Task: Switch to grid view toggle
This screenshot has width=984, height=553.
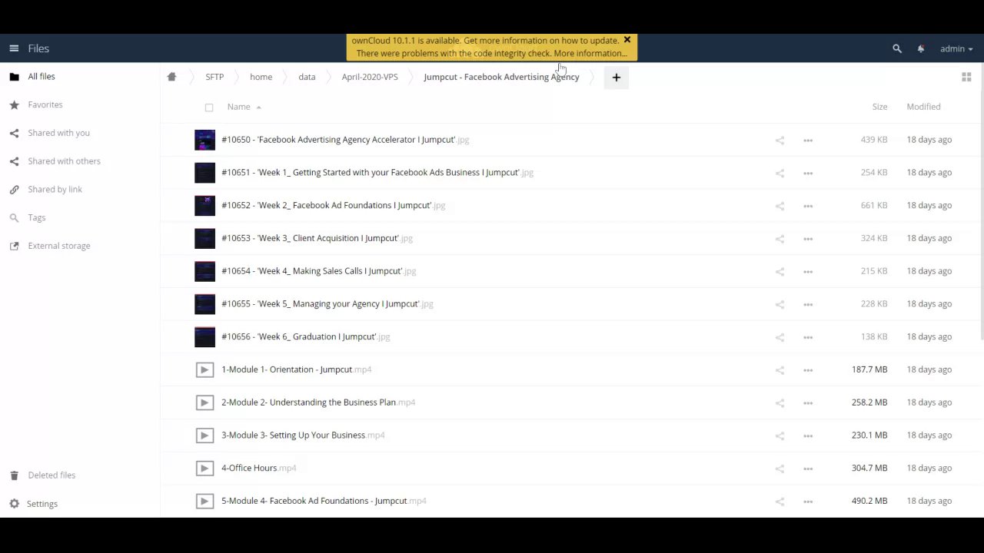Action: coord(966,77)
